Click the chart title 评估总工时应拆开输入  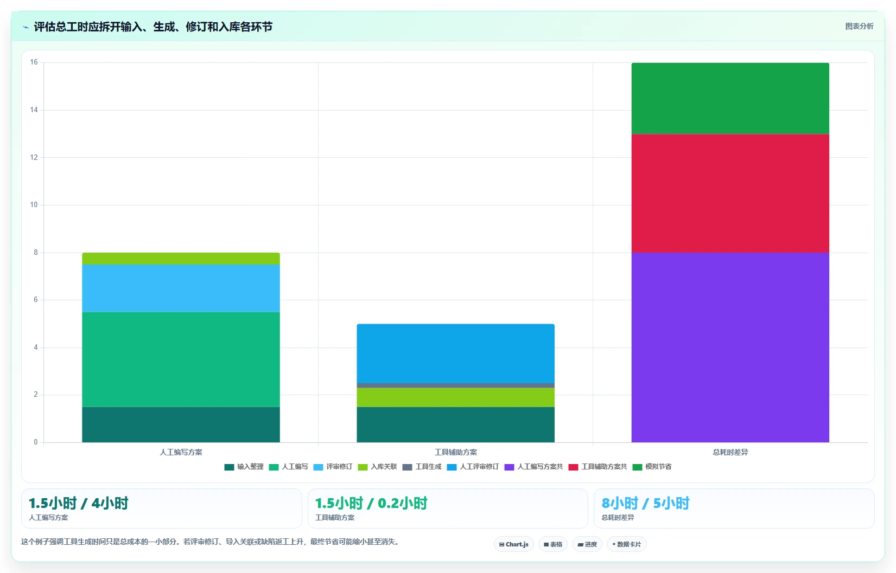point(153,27)
